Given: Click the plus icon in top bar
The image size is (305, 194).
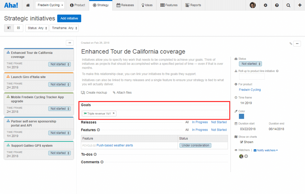Looking at the screenshot, I should coord(300,5).
